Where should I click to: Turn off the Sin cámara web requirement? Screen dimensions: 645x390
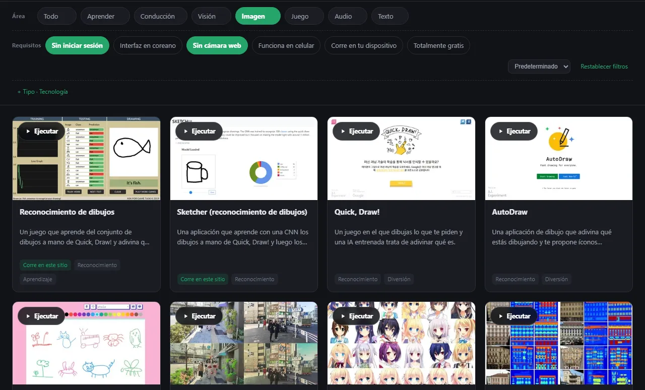tap(217, 45)
